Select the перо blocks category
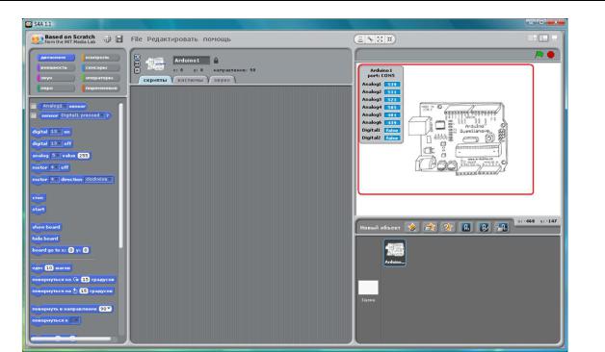The image size is (605, 352). tap(56, 88)
